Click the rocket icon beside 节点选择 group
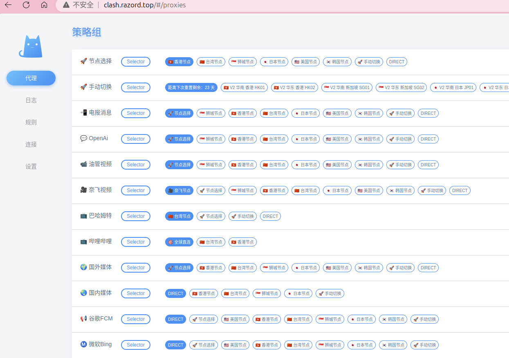509x358 pixels. pos(83,61)
